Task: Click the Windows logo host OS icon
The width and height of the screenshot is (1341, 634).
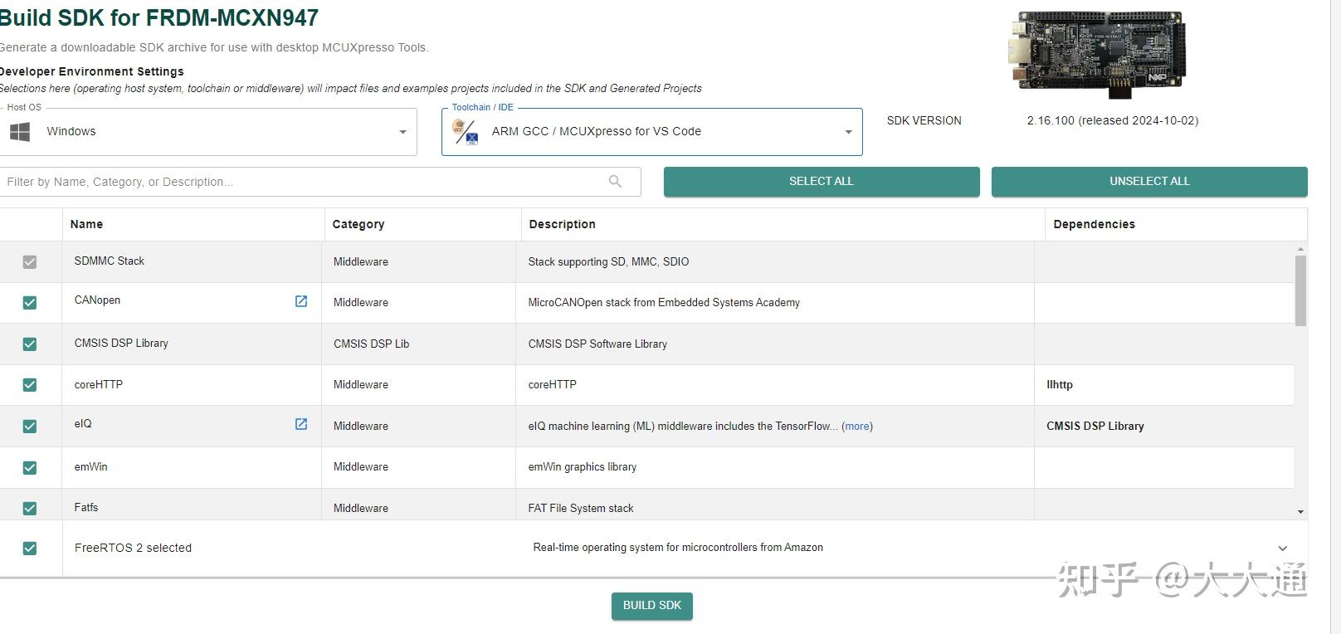Action: 20,132
